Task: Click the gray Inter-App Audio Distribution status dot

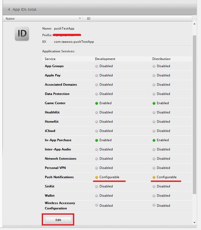Action: pyautogui.click(x=154, y=149)
